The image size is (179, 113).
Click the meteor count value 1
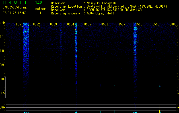[x=40, y=13]
